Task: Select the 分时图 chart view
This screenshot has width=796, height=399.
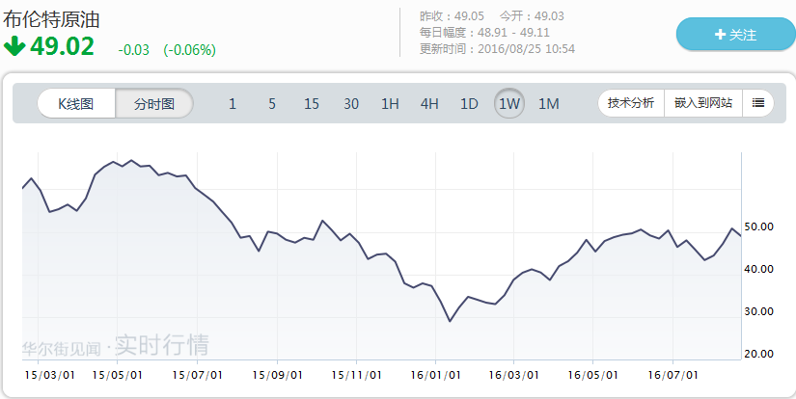Action: pos(154,103)
